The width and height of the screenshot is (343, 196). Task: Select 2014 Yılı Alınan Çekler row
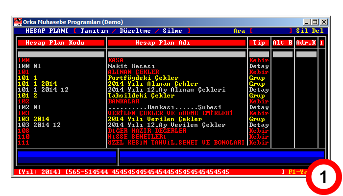pos(153,84)
